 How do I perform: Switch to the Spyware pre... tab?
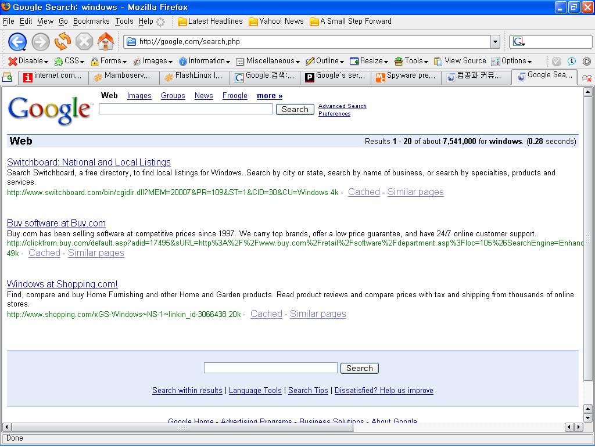[406, 77]
